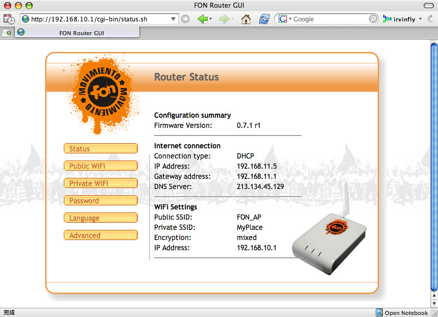Click the green back arrow
The height and width of the screenshot is (317, 438).
coord(203,19)
